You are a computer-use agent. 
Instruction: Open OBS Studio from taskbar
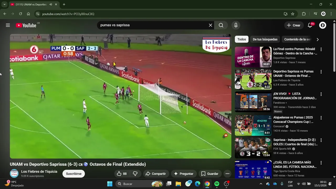226,184
